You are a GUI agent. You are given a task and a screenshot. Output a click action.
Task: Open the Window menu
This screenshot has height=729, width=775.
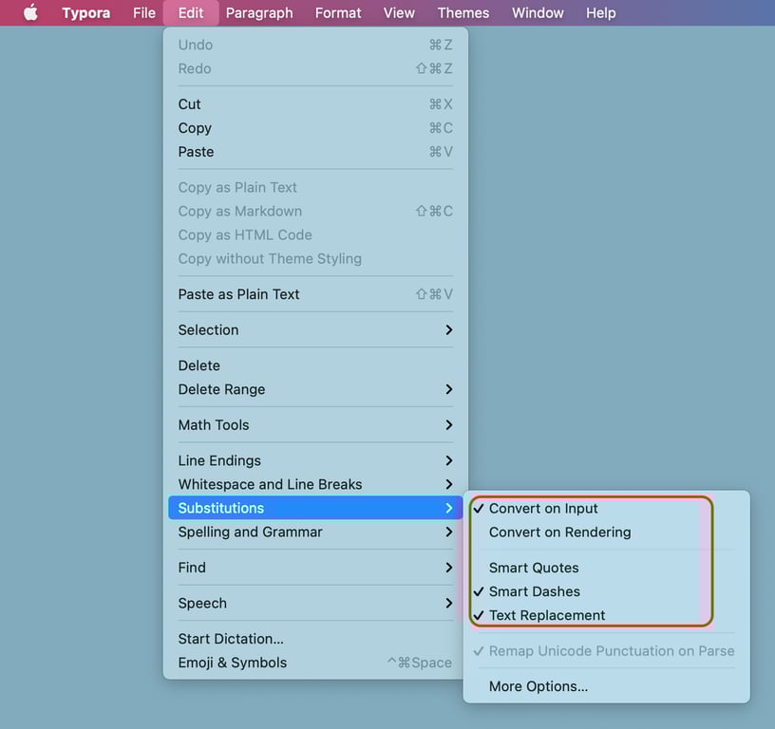tap(538, 13)
